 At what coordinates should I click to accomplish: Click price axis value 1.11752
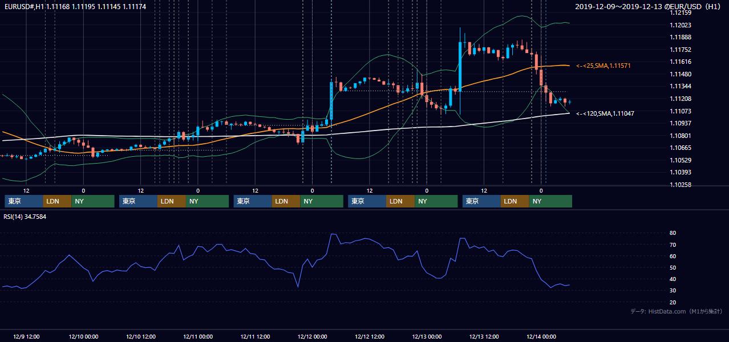pos(681,50)
